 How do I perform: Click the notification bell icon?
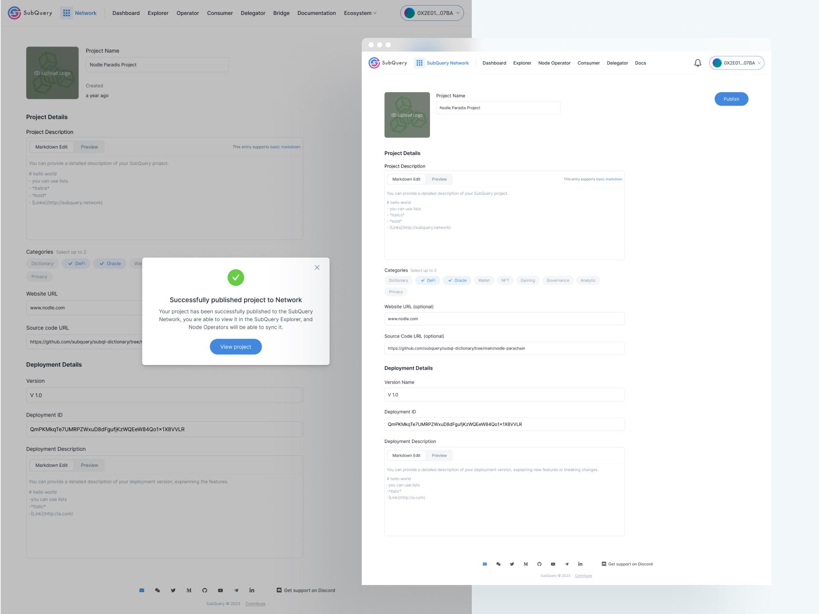point(698,63)
